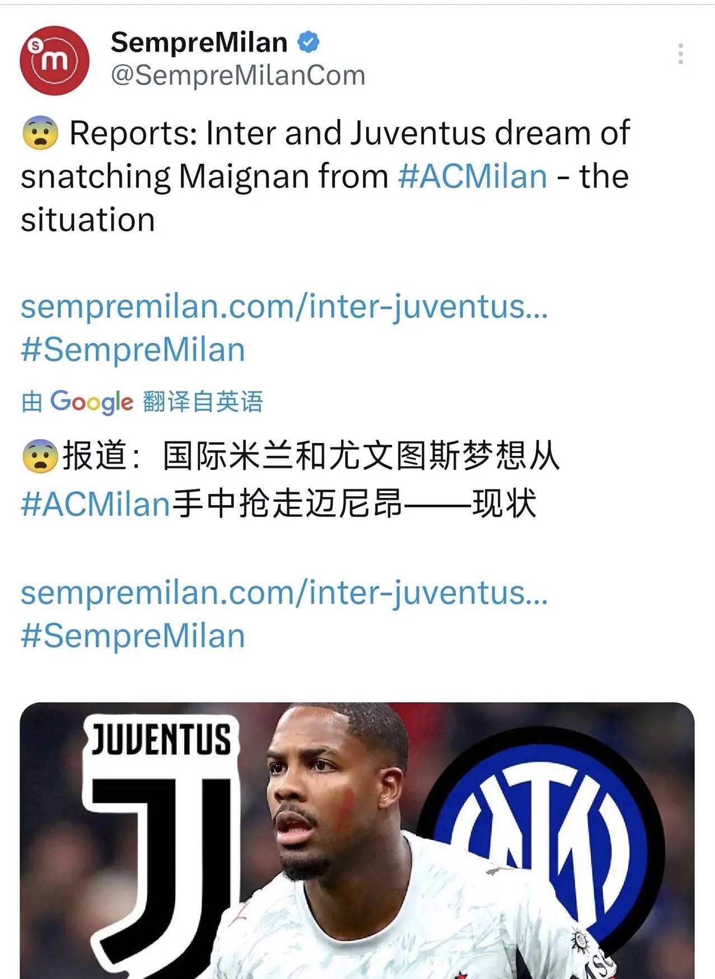Image resolution: width=715 pixels, height=979 pixels.
Task: Tap the 翻译自英语 translation label
Action: 203,402
